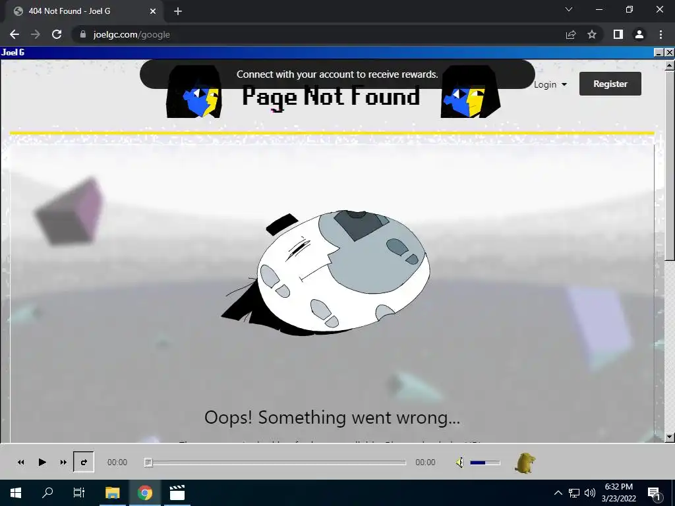Bookmark this page with the star

(592, 34)
